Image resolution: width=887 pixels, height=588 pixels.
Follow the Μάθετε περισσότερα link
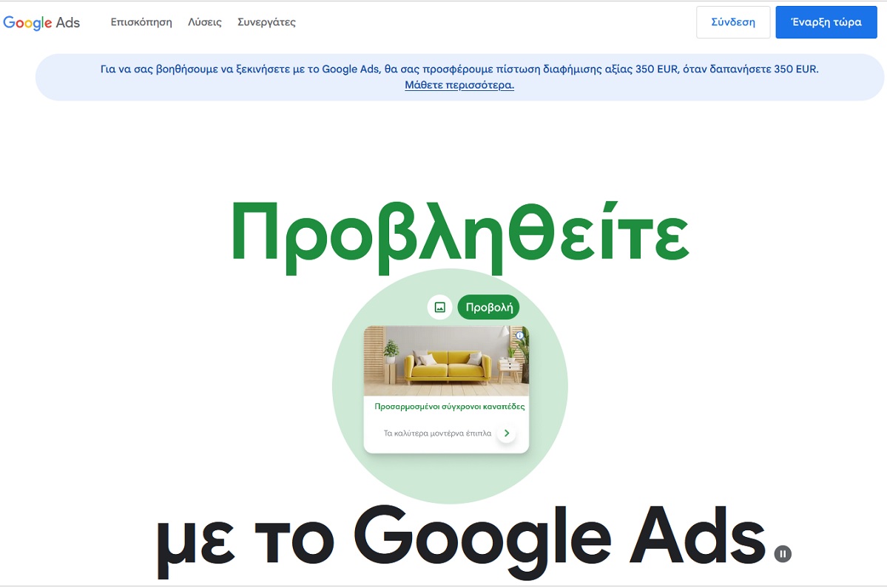coord(459,85)
